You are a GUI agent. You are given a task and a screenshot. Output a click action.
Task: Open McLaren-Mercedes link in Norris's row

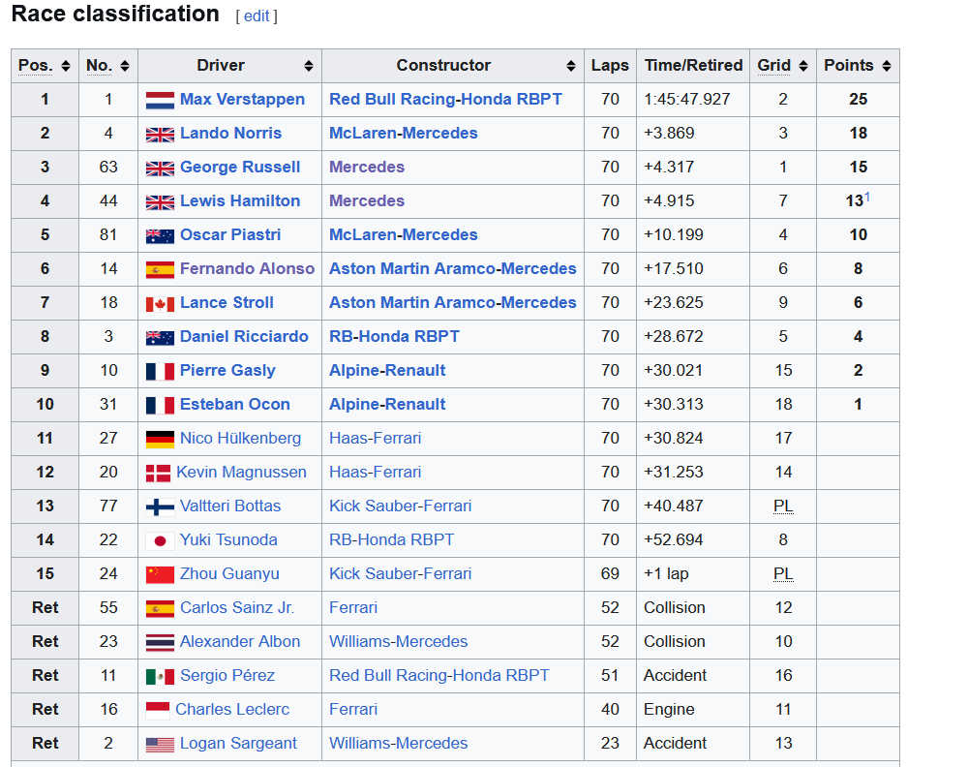pyautogui.click(x=403, y=133)
